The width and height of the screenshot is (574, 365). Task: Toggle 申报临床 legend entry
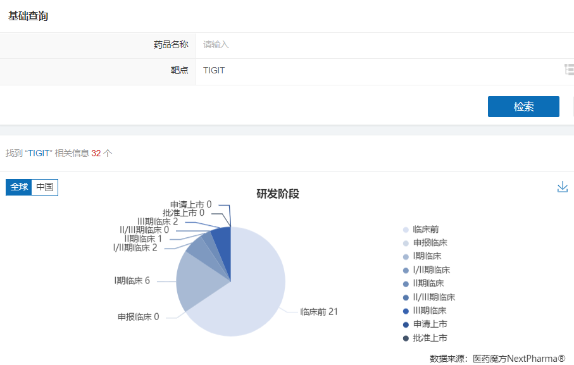(x=425, y=243)
